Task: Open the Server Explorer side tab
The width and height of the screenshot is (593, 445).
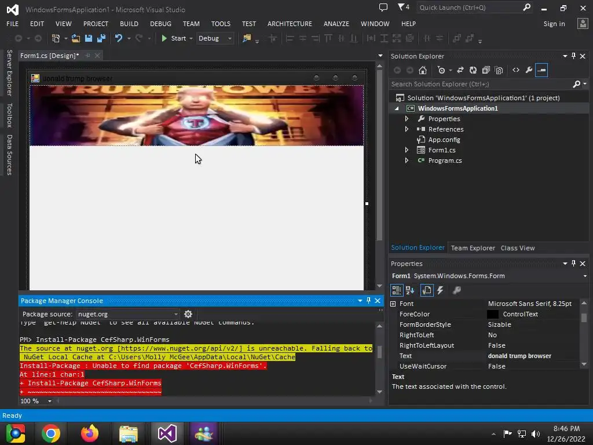Action: point(9,72)
